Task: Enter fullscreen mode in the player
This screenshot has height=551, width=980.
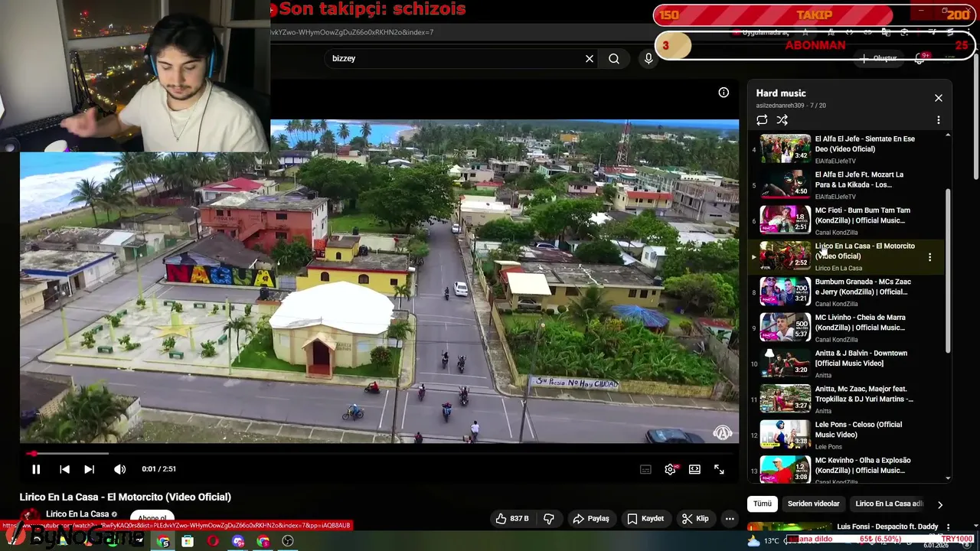Action: (719, 469)
